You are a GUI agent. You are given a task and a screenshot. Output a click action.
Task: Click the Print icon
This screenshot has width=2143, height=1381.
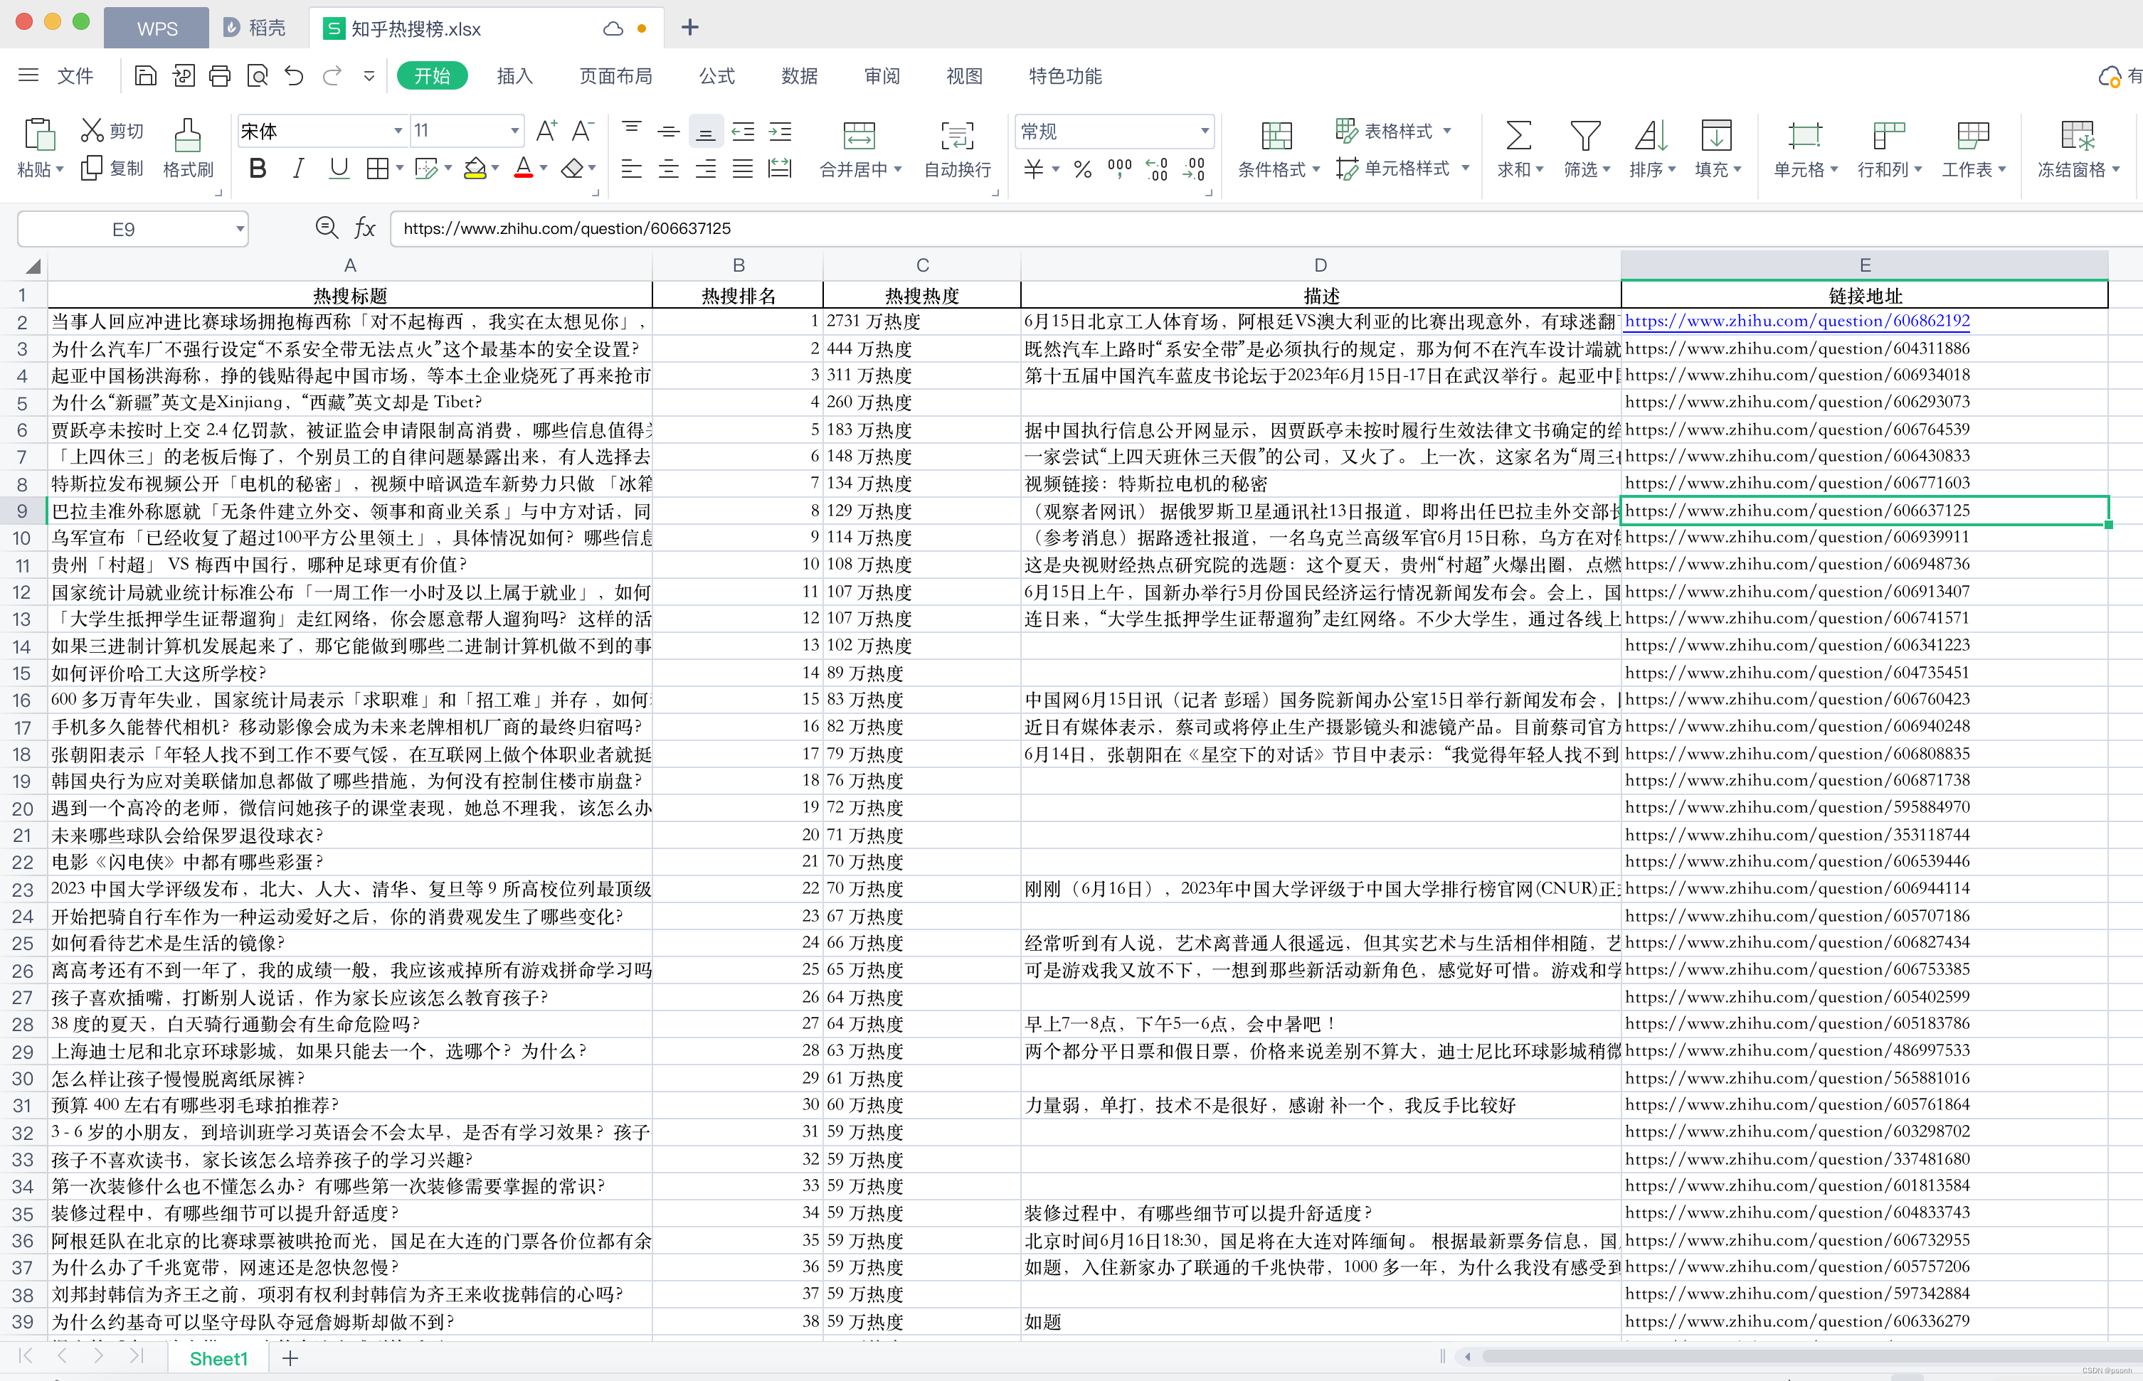click(220, 76)
